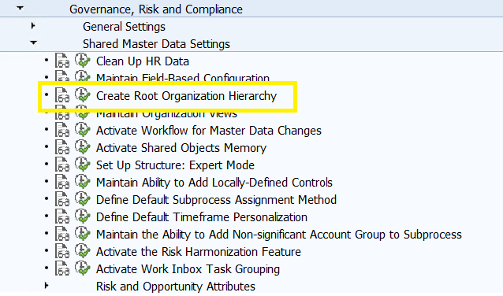Open documentation icon for Activate the Risk Harmonization Feature

(x=62, y=251)
